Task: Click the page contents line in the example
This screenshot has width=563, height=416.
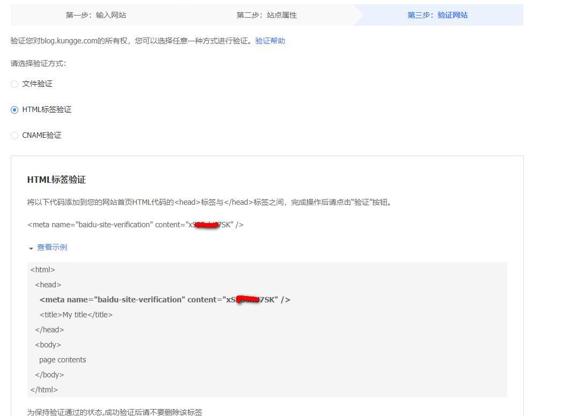Action: pyautogui.click(x=62, y=359)
